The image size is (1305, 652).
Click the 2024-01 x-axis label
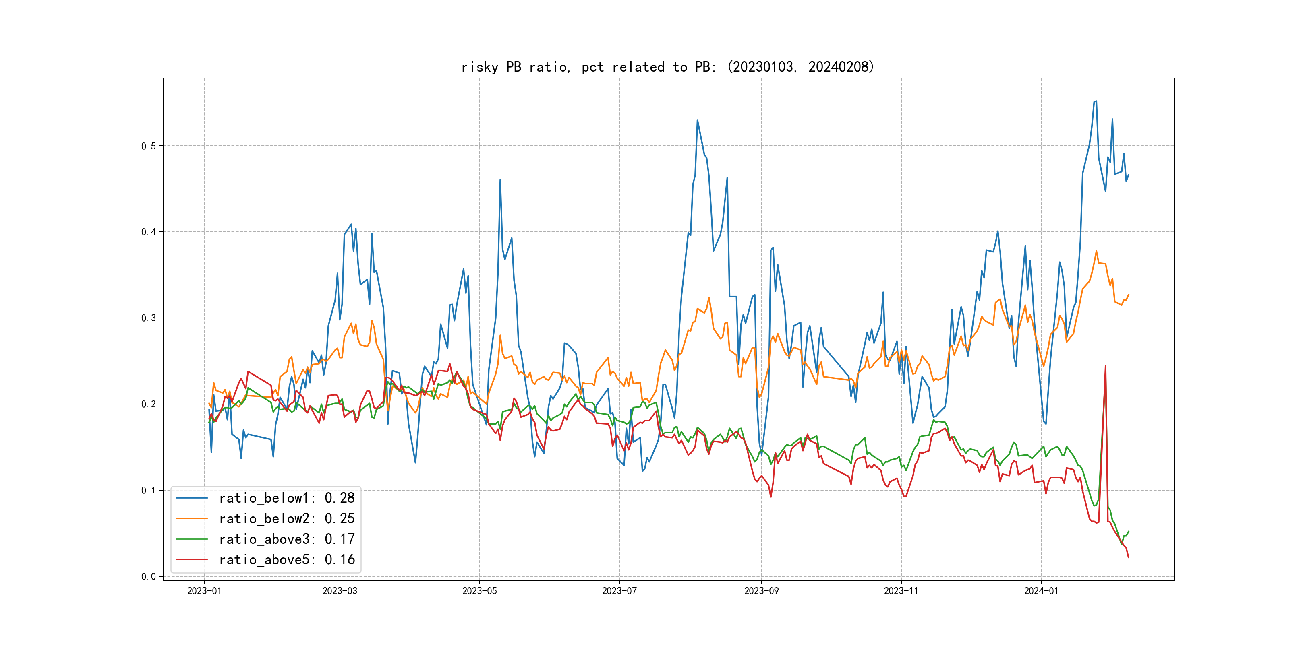click(1041, 591)
